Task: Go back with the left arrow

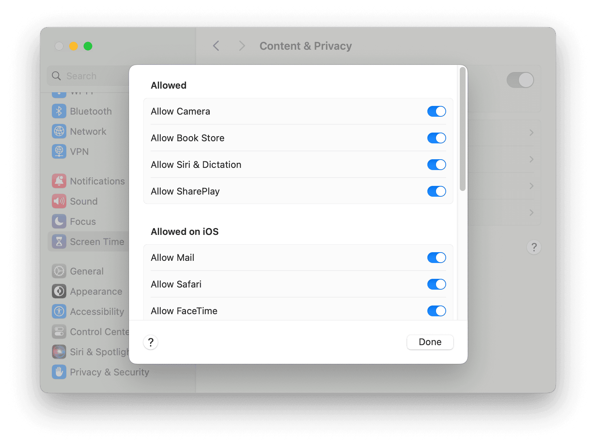Action: pos(216,46)
